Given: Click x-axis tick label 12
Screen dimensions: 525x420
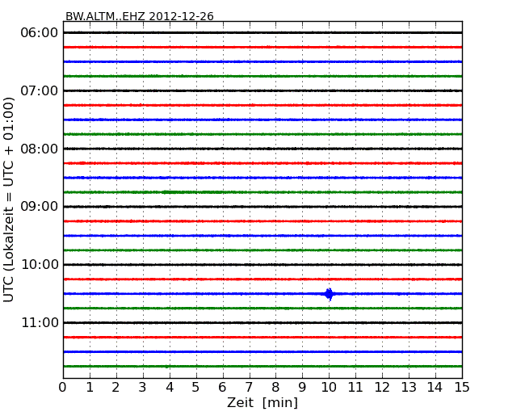Looking at the screenshot, I should point(382,388).
